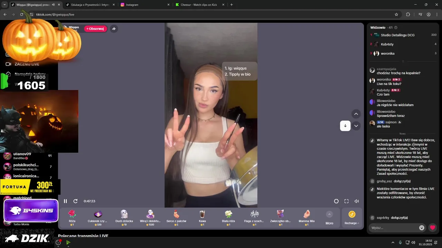Open browser extensions puzzle icon
The height and width of the screenshot is (248, 442).
pos(408,14)
